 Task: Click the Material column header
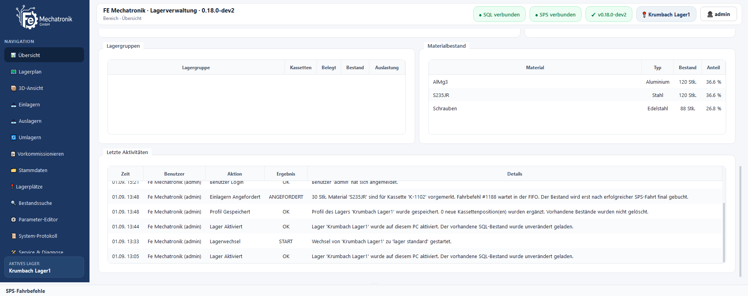535,68
